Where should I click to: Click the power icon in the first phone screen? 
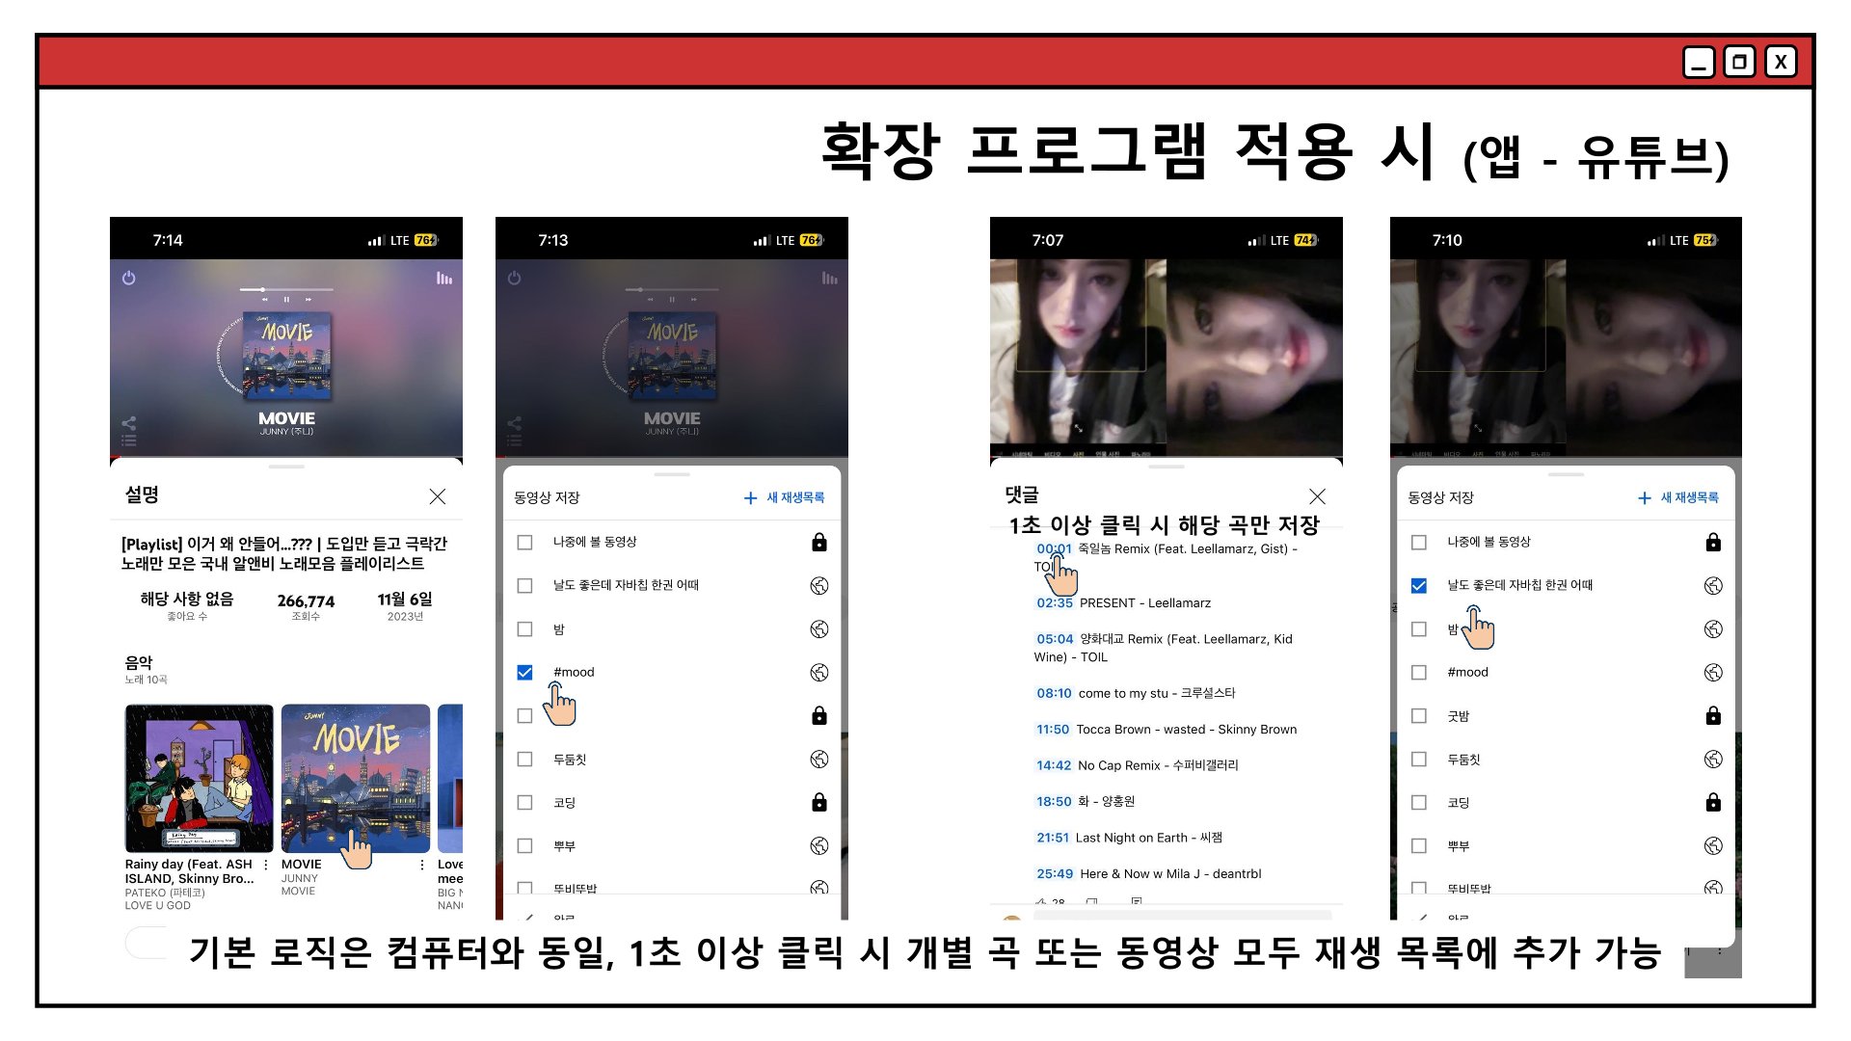(128, 278)
